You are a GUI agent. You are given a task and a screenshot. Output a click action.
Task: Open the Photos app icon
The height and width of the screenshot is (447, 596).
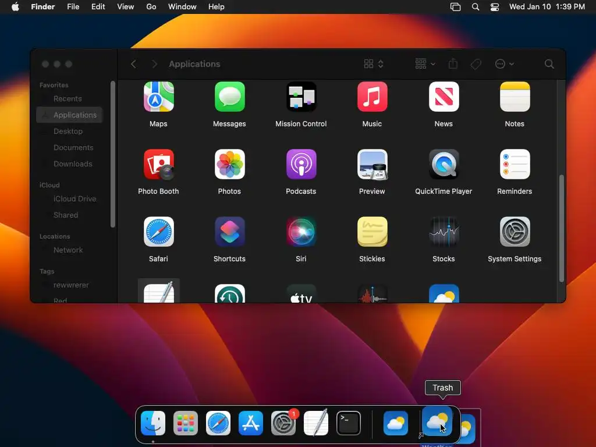coord(229,164)
